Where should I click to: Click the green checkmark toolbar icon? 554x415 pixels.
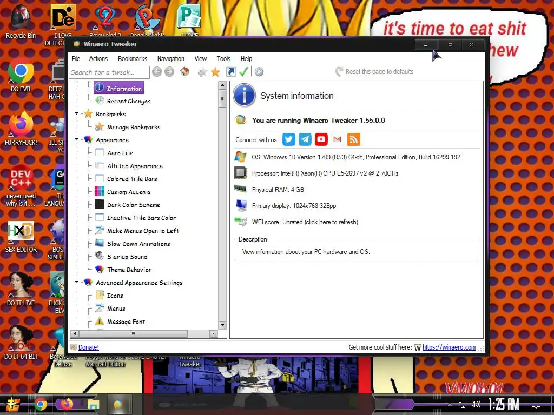[x=243, y=72]
